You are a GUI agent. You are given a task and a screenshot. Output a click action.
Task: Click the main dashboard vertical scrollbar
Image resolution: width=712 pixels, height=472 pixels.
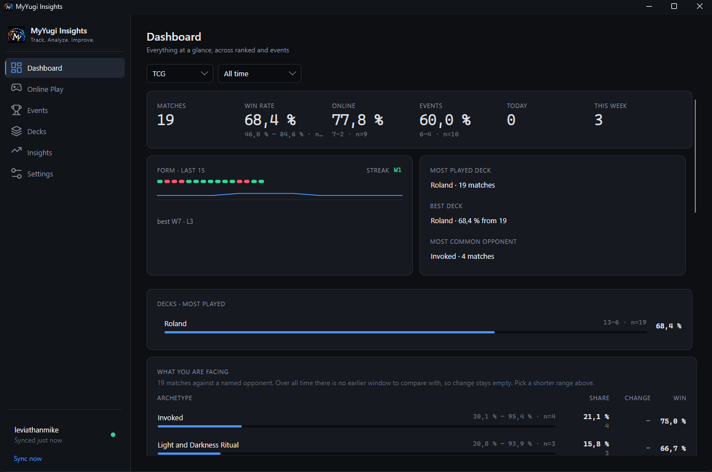tap(695, 156)
